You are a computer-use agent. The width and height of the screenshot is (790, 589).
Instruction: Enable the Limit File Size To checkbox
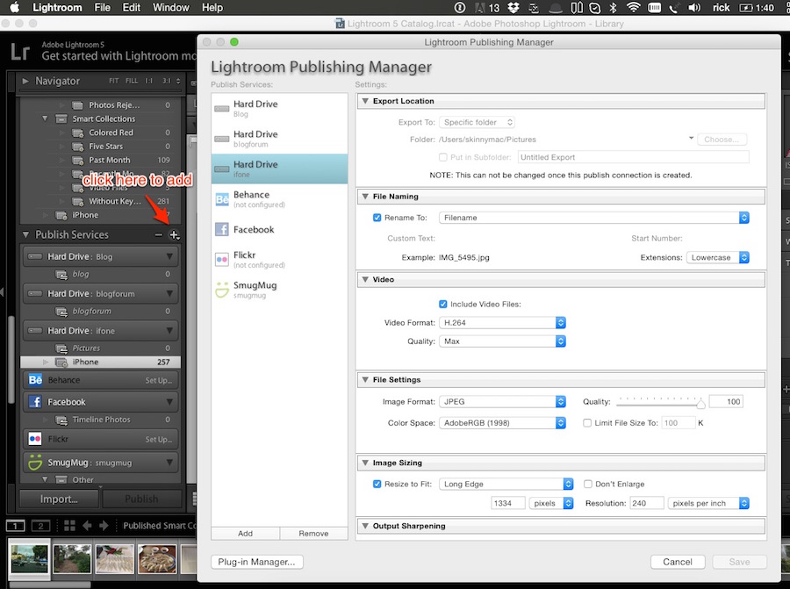(587, 423)
